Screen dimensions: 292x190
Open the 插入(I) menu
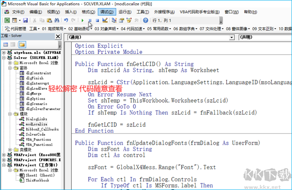pyautogui.click(x=71, y=12)
